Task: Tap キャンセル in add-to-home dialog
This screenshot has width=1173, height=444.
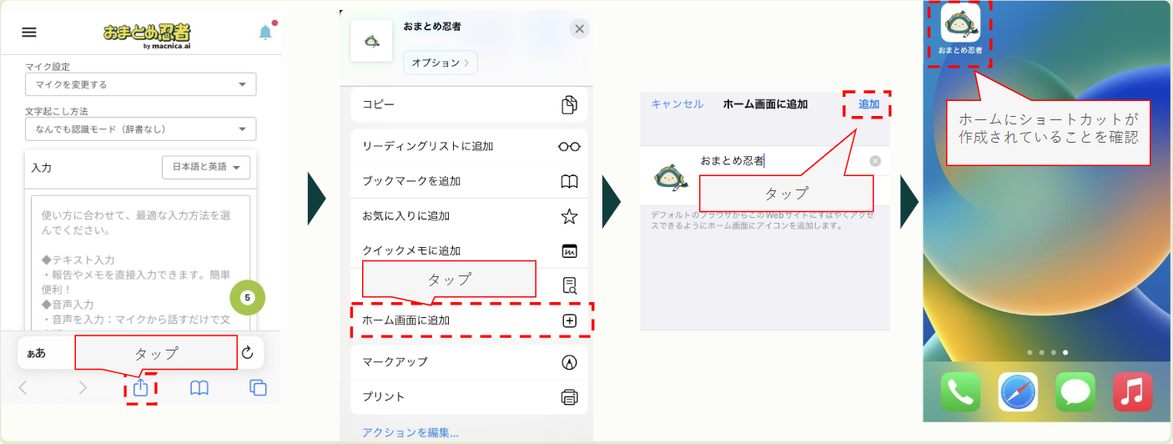Action: coord(677,104)
